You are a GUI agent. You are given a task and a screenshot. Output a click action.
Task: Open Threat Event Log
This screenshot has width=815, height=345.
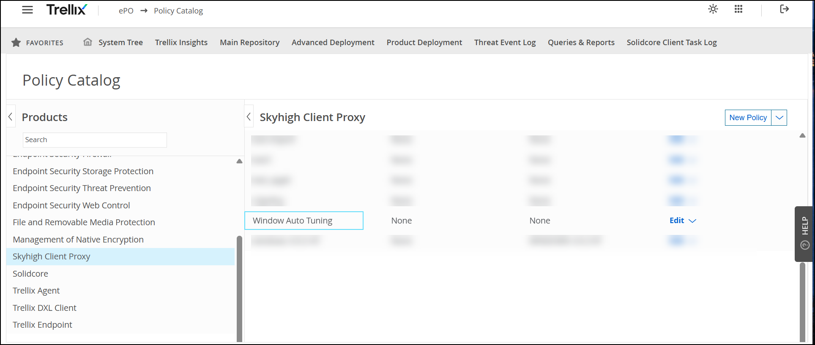point(505,42)
